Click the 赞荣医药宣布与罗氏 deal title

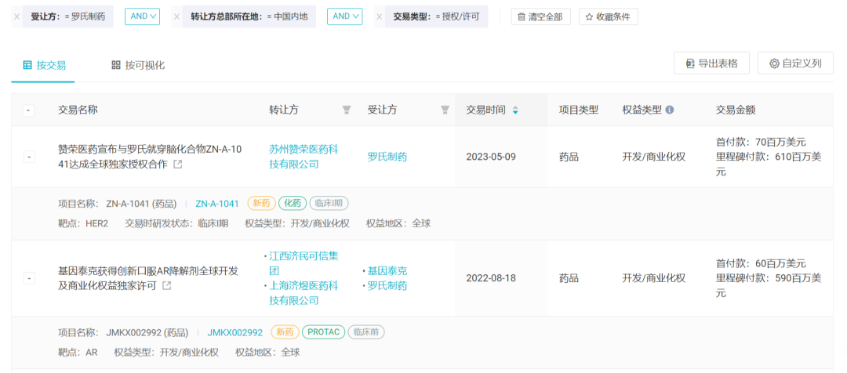[150, 157]
